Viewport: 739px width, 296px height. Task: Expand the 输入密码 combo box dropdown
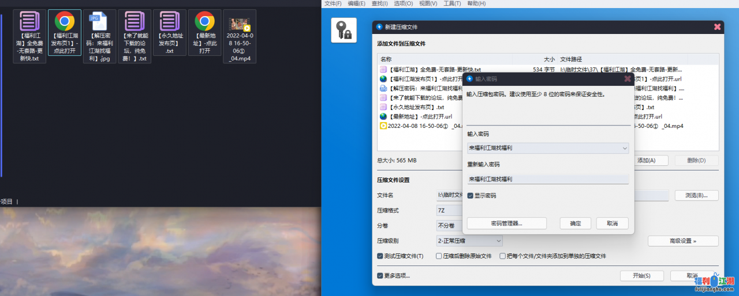click(625, 149)
